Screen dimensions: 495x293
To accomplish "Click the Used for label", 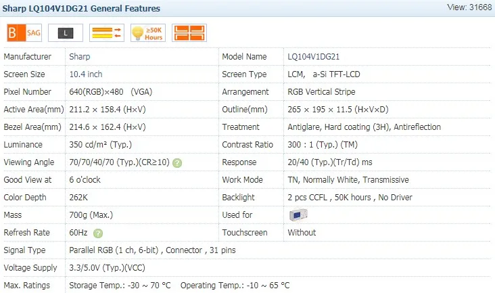I will pyautogui.click(x=237, y=215).
